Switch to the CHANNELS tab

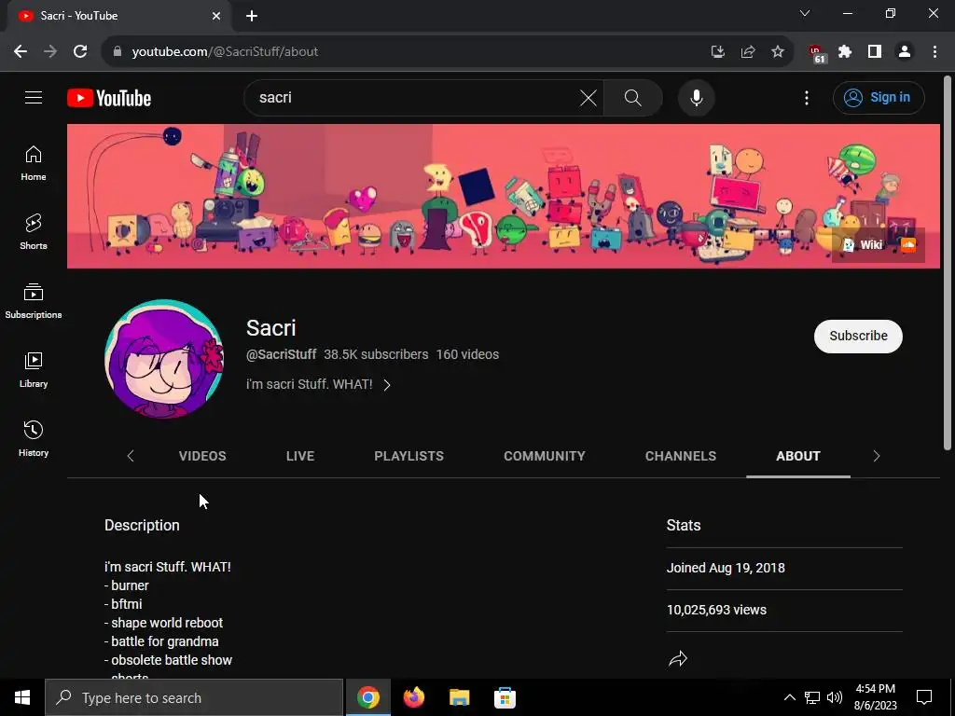tap(680, 456)
